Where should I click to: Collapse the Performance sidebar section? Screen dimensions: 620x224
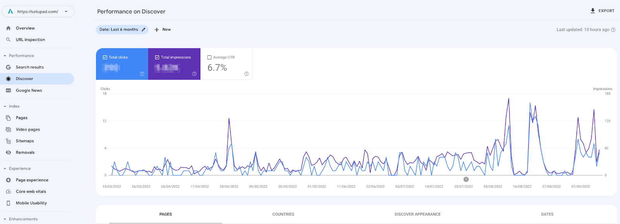click(x=5, y=56)
